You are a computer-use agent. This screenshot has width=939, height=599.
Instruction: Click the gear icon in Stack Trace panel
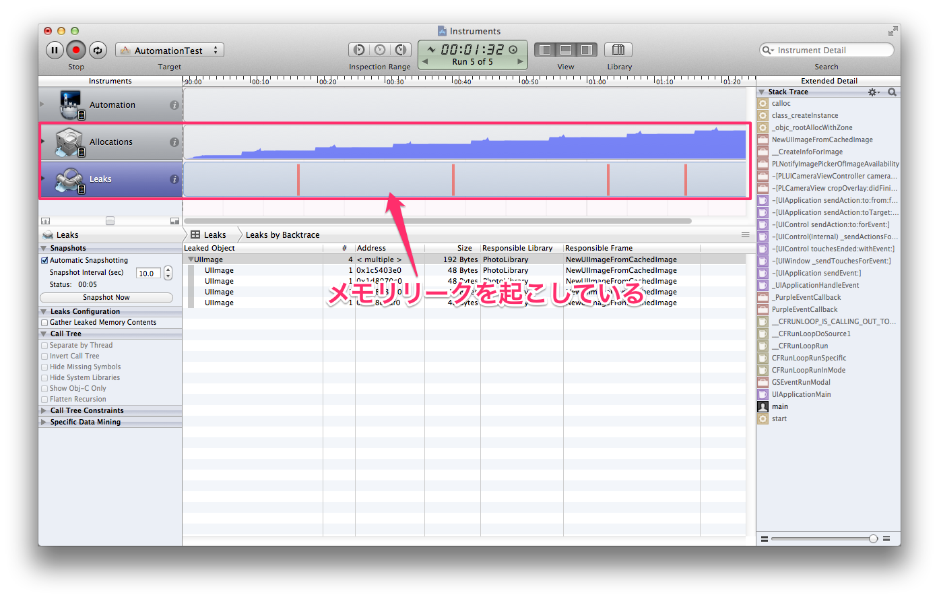874,92
